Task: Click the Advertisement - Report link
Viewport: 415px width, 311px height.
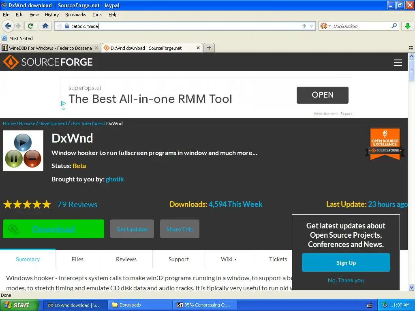Action: 333,114
